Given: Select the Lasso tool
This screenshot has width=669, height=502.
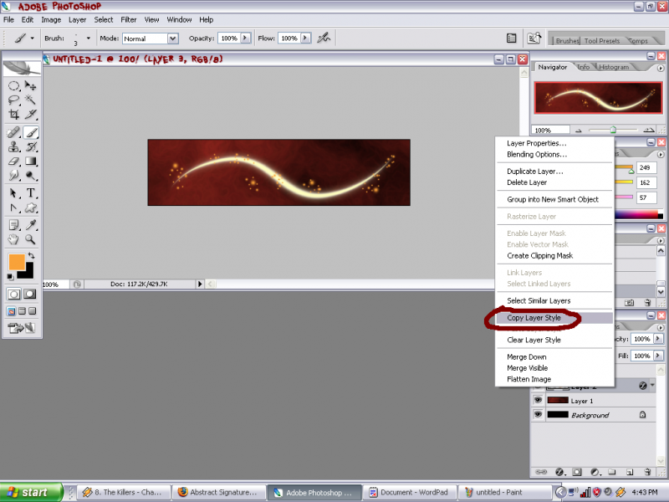Looking at the screenshot, I should pyautogui.click(x=13, y=100).
